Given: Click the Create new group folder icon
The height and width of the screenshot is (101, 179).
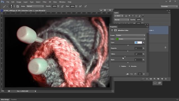Looking at the screenshot, I should (158, 79).
